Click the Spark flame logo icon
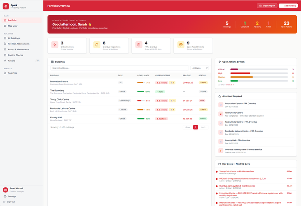The image size is (301, 206). point(5,6)
